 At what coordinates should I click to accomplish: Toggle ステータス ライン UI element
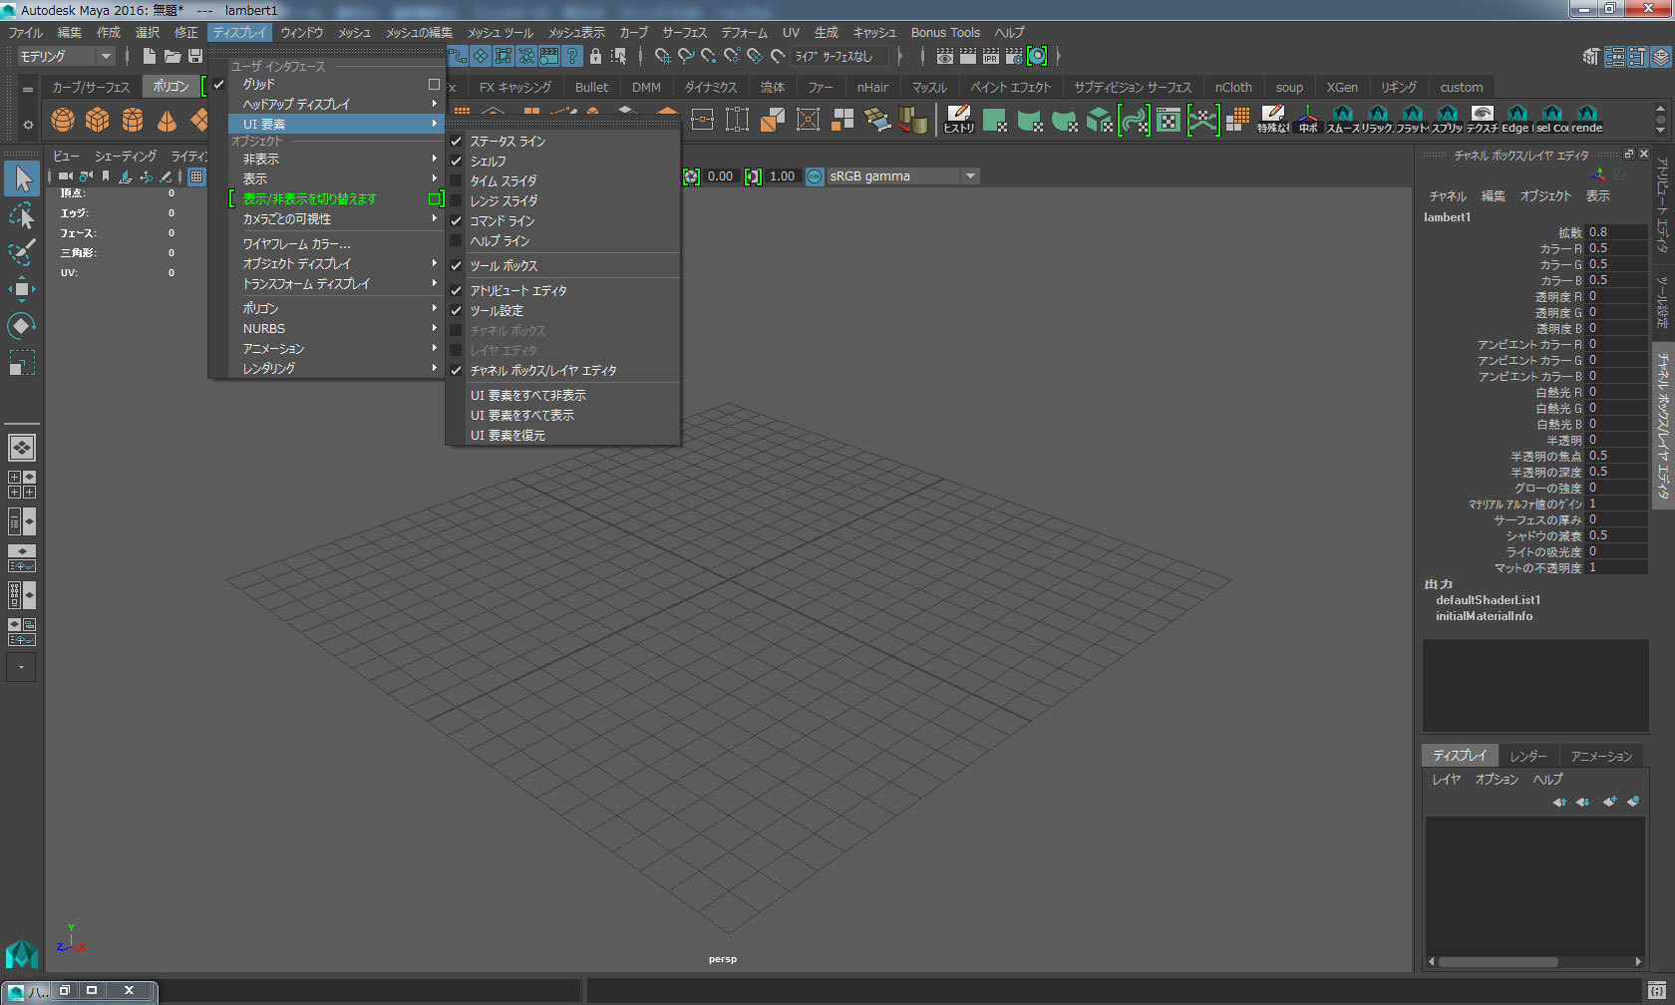(x=564, y=141)
